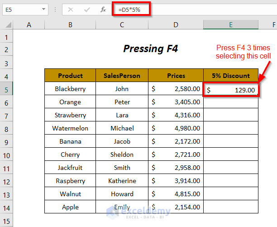Click the Pressing F4 title cell

coord(151,49)
